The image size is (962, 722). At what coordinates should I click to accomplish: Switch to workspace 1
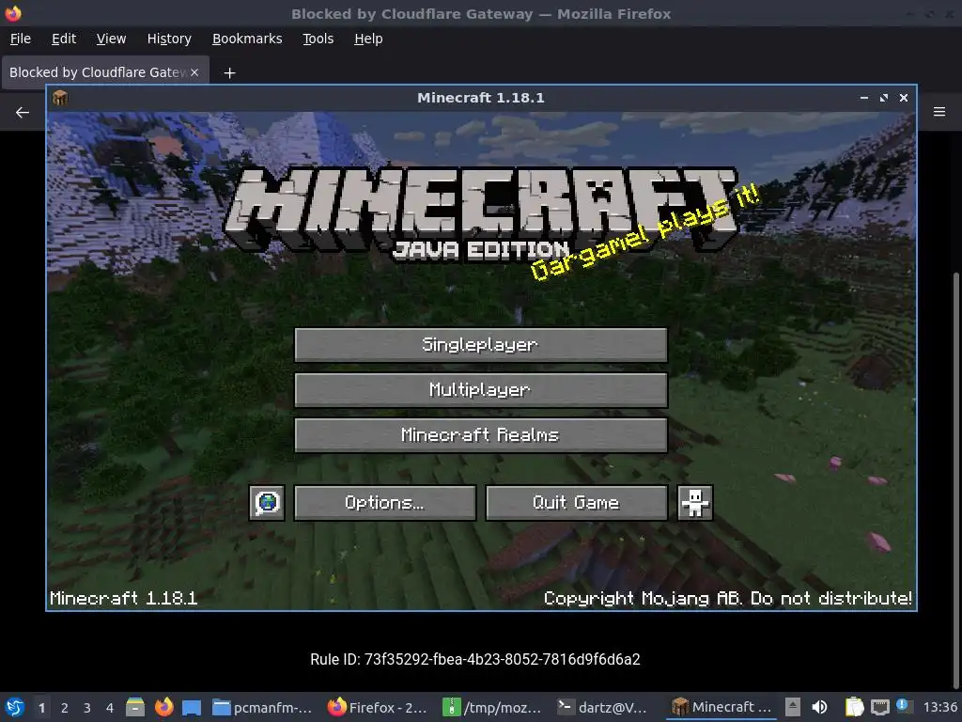click(41, 708)
